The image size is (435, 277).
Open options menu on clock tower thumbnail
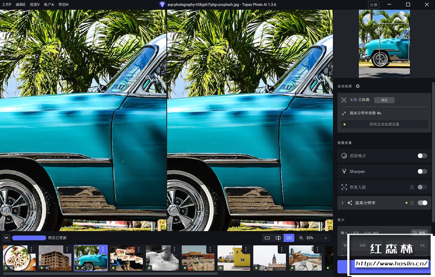[282, 249]
